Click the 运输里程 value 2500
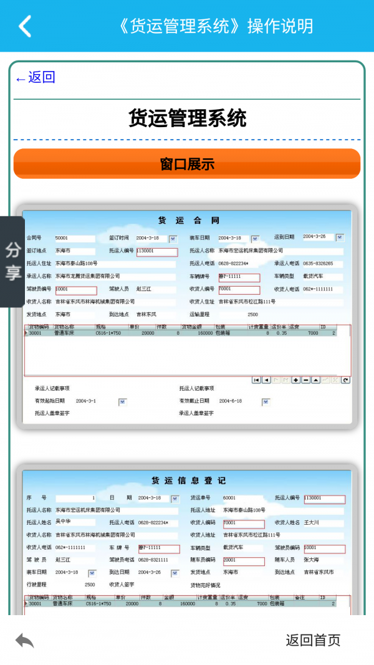Viewport: 374px width, 665px height. click(x=252, y=315)
